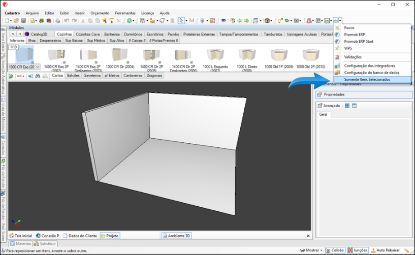Open the Sup Altos sub-tab
This screenshot has width=415, height=255.
(x=117, y=41)
